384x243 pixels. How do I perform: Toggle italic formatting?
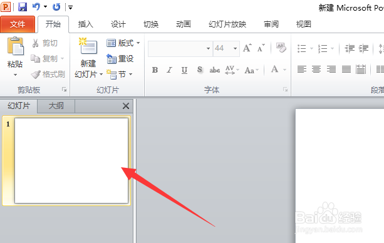(x=170, y=70)
